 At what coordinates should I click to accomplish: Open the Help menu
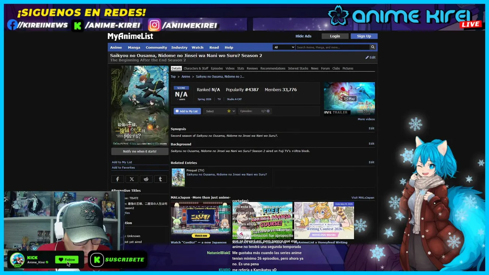click(x=229, y=47)
